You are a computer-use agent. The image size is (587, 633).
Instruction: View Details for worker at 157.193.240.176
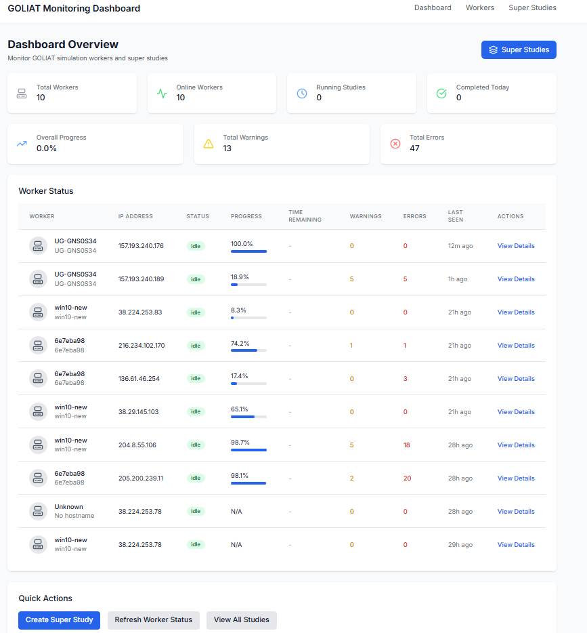(x=516, y=245)
